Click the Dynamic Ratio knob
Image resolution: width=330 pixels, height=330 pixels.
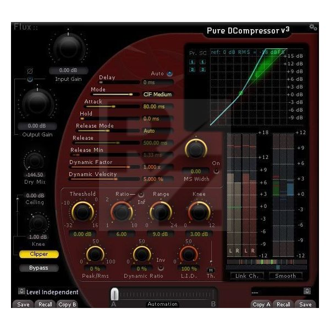(x=142, y=254)
